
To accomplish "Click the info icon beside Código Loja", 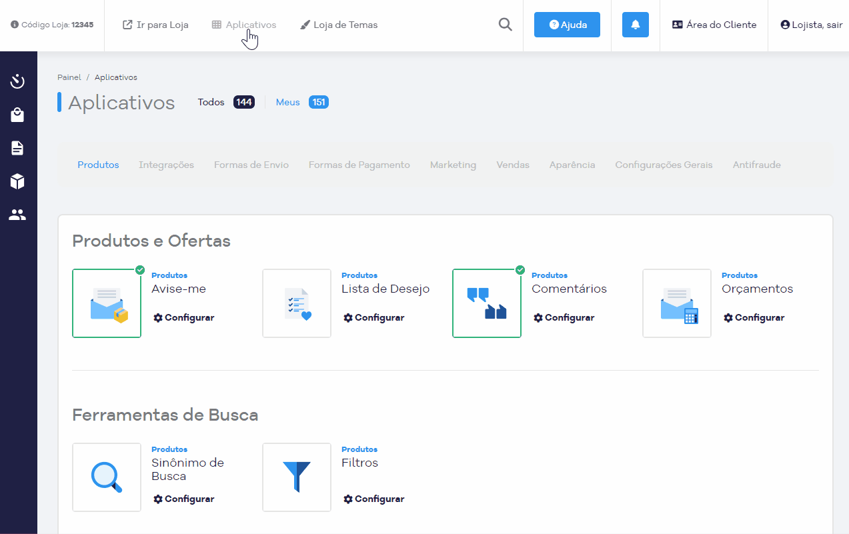I will [15, 25].
